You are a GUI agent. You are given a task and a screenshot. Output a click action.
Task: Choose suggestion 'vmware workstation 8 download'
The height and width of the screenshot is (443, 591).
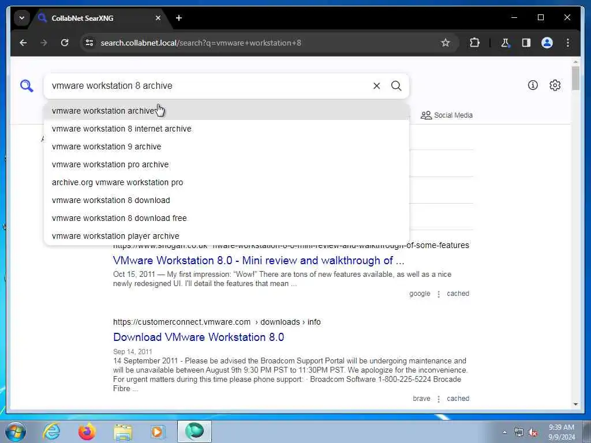226,200
